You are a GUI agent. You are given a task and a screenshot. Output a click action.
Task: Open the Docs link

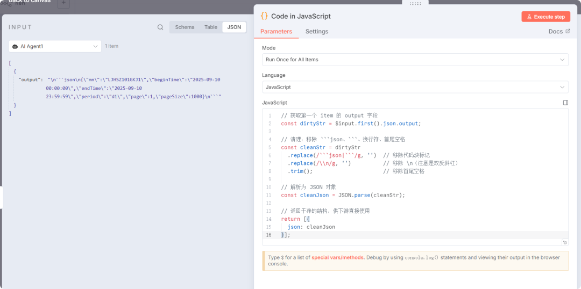tap(559, 32)
